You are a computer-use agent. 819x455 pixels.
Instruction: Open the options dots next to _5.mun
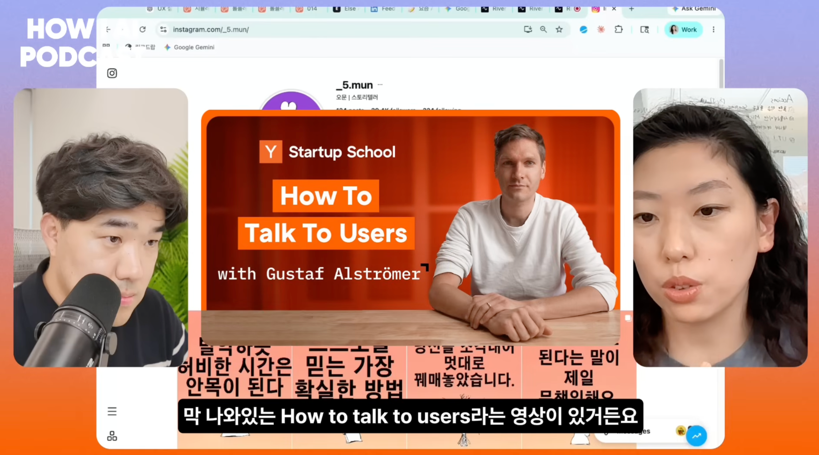click(380, 85)
